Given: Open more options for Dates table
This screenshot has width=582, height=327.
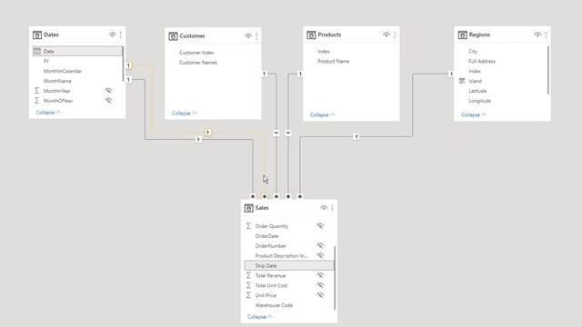Looking at the screenshot, I should 121,35.
